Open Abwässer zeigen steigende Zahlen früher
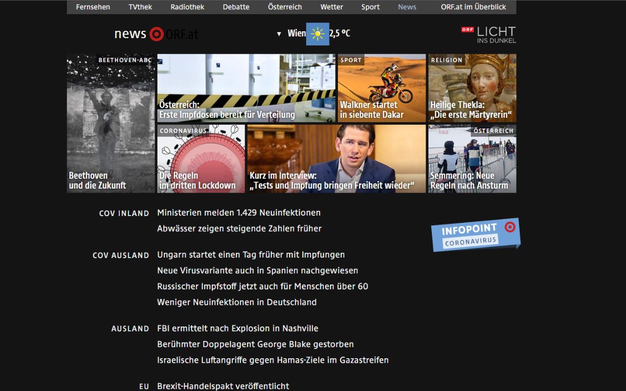Viewport: 626px width, 391px height. tap(239, 228)
